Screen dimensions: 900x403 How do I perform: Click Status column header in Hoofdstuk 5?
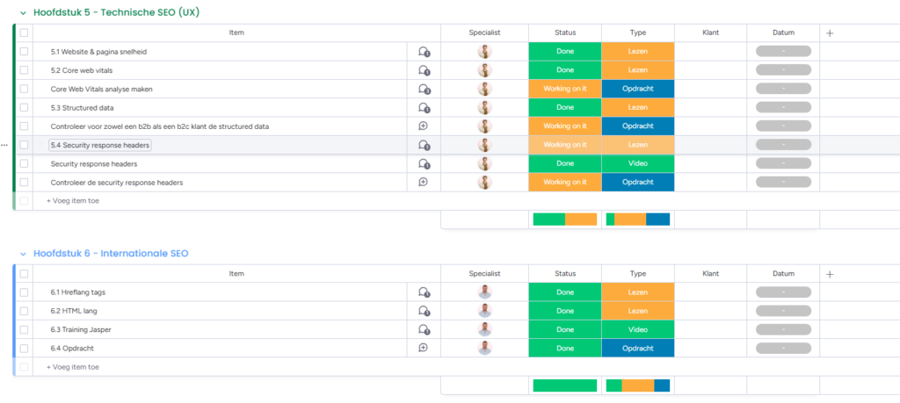coord(565,32)
